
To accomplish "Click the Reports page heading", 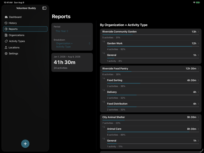I will click(61, 16).
